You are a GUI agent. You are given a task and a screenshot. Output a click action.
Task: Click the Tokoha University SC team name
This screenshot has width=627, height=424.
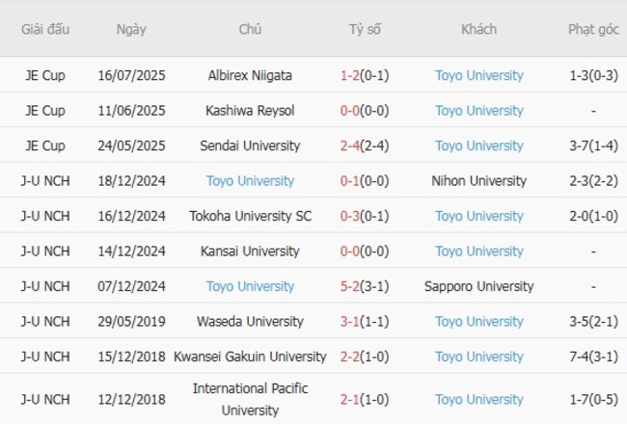pyautogui.click(x=250, y=216)
